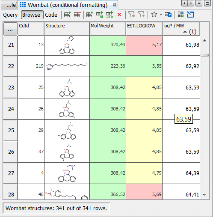Click the logP / MW cell 64,41

pyautogui.click(x=181, y=192)
